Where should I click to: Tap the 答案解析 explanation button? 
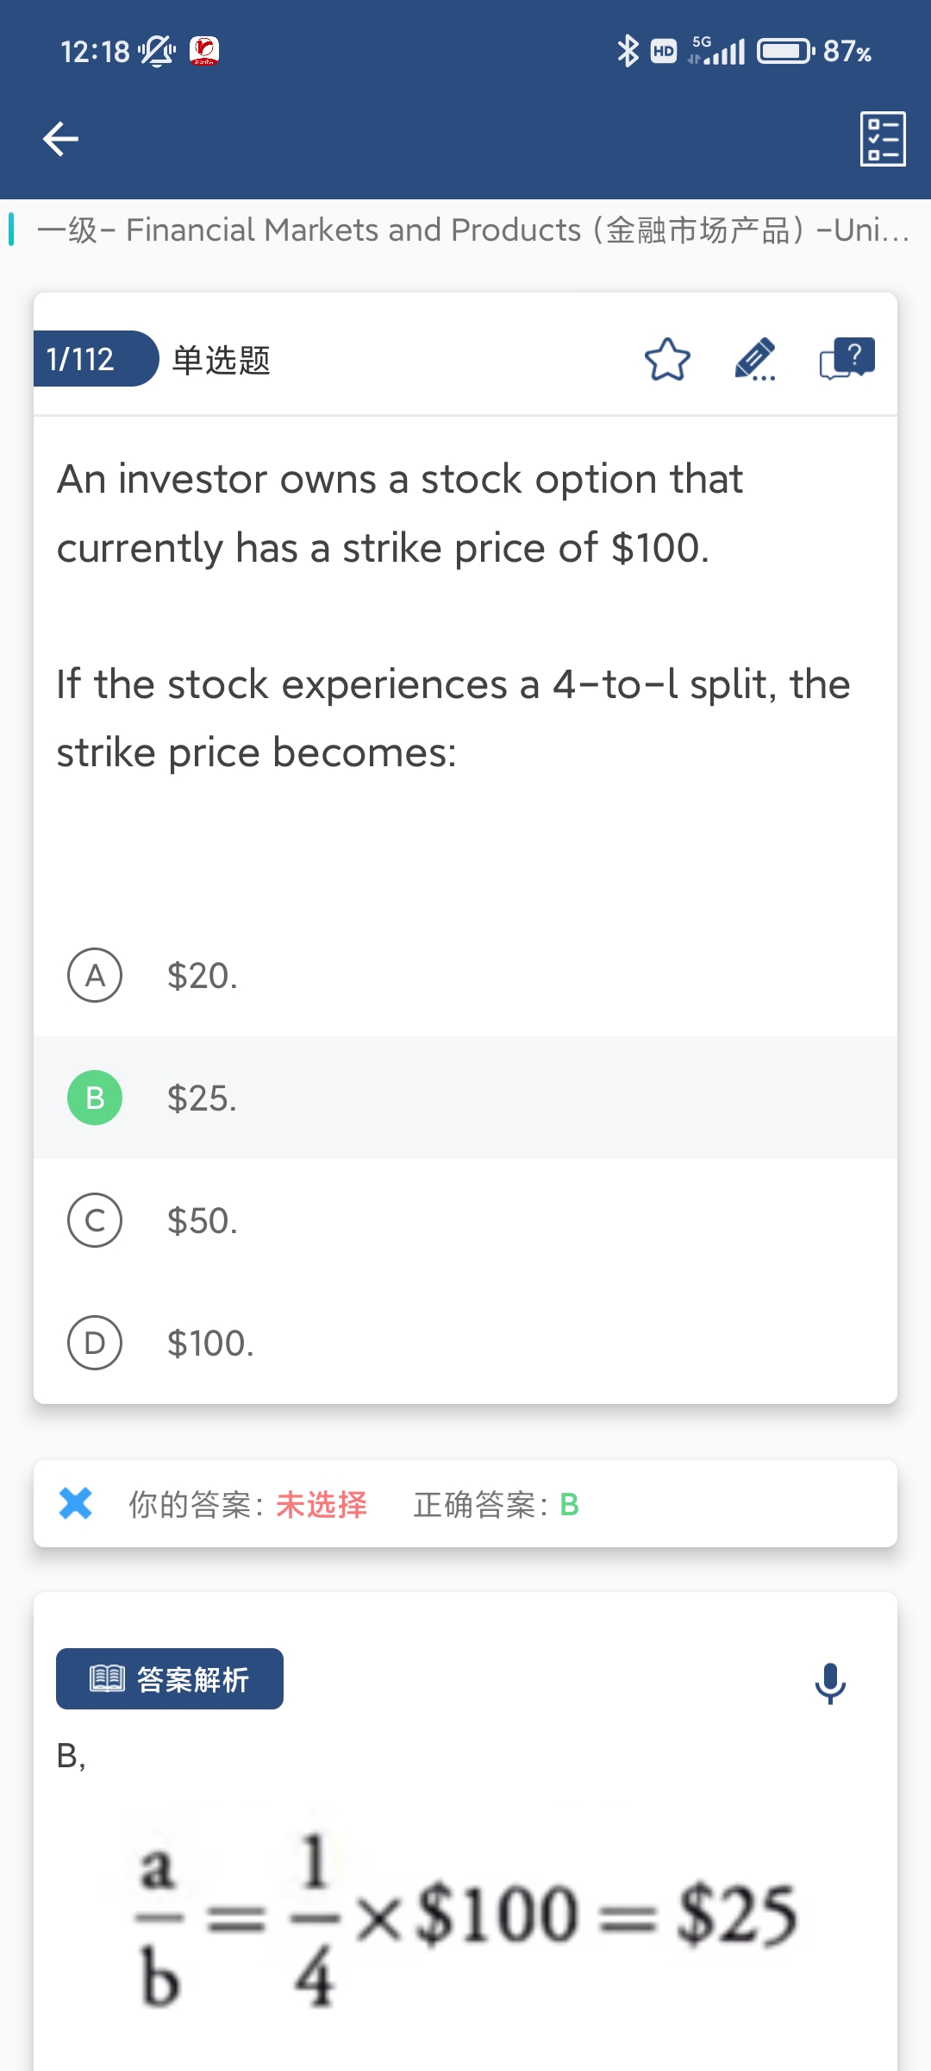tap(170, 1679)
